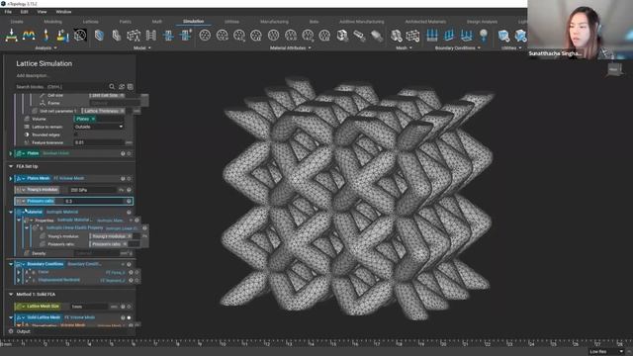This screenshot has width=633, height=356.
Task: Select the buckling analysis icon
Action: (x=45, y=36)
